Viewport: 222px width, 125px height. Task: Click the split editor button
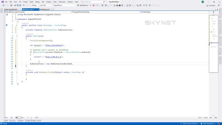[x=214, y=12]
